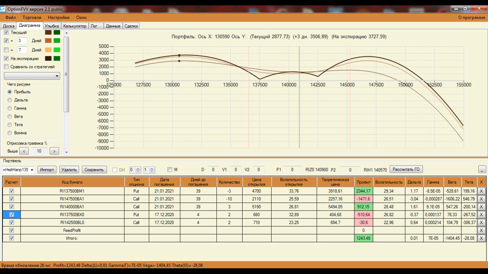488x274 pixels.
Task: Click the Импорт button
Action: pyautogui.click(x=47, y=170)
